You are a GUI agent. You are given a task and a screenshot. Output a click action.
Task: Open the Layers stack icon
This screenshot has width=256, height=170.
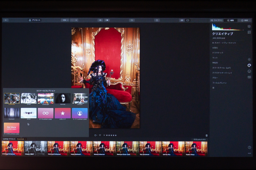pos(249,27)
